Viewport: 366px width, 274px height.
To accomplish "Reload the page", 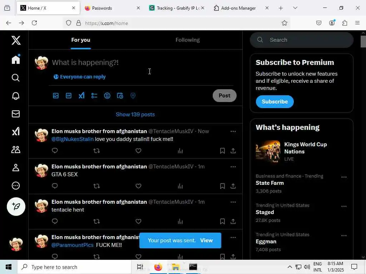I will click(34, 23).
